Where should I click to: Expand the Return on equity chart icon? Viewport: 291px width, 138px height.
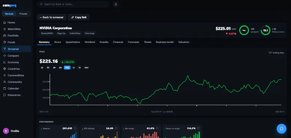point(198,128)
